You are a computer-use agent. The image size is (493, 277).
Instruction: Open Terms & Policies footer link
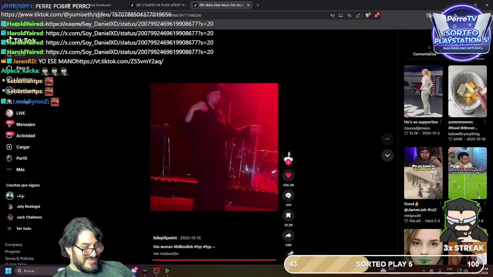tap(19, 259)
